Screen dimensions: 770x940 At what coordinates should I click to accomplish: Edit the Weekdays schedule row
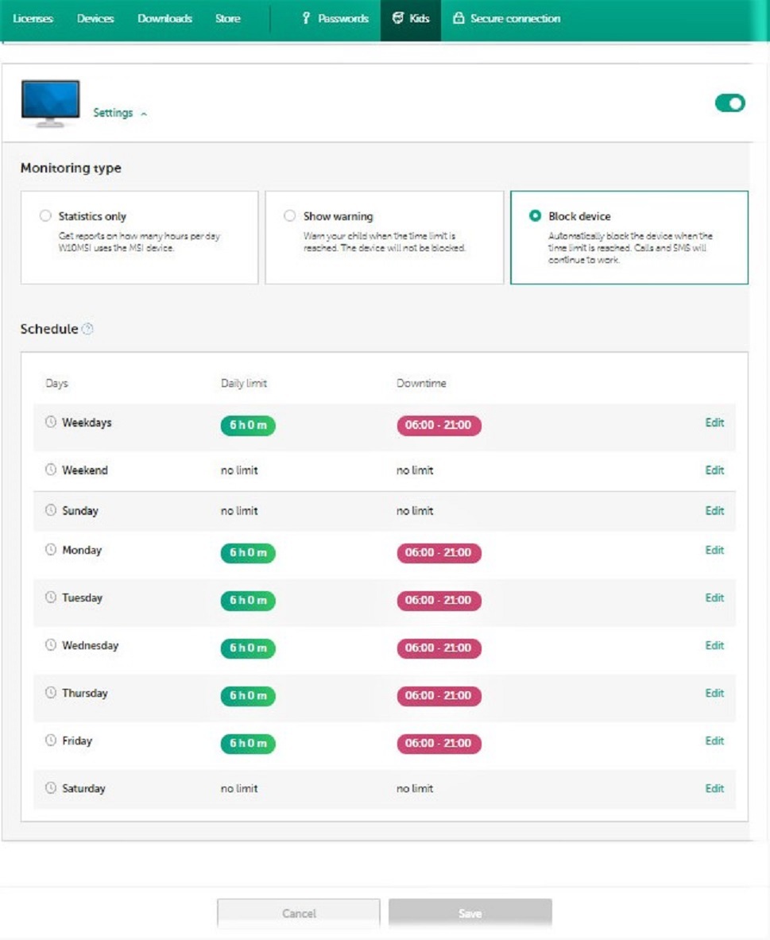(714, 423)
